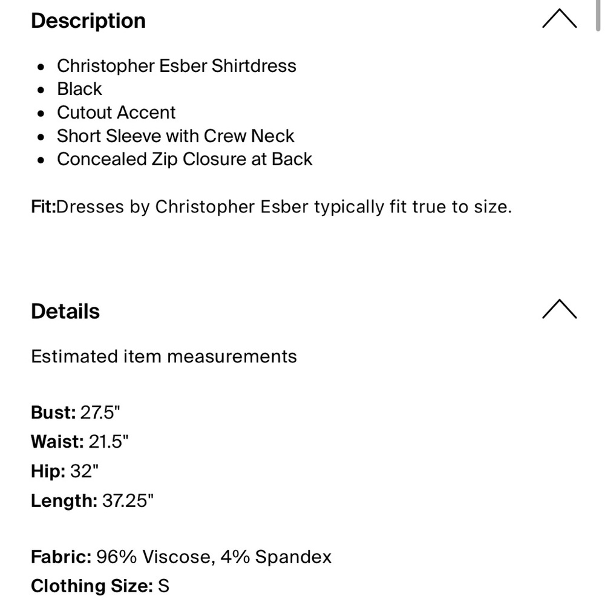605x605 pixels.
Task: Click the Fit true to size sentence
Action: click(x=271, y=206)
